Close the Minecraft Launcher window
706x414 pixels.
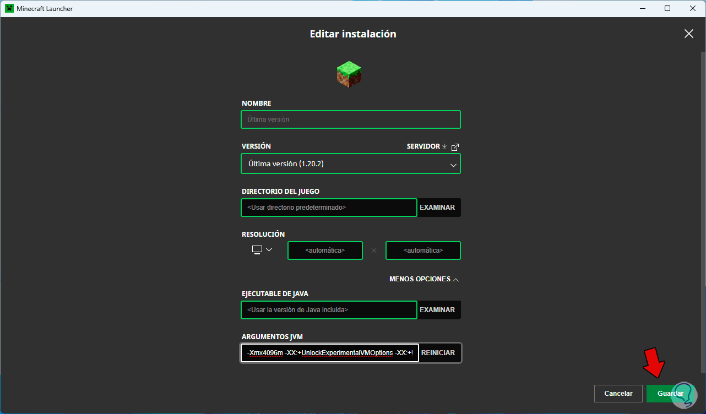pyautogui.click(x=693, y=8)
